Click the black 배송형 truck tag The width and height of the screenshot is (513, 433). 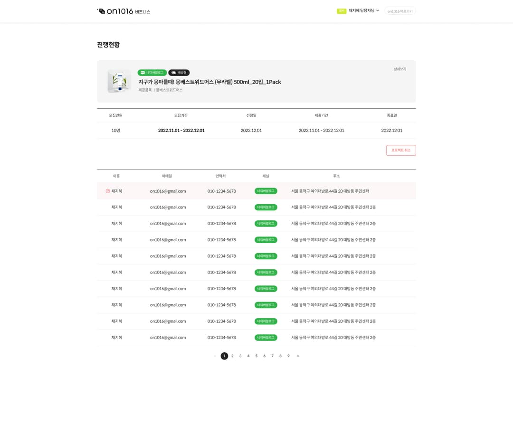click(x=179, y=73)
